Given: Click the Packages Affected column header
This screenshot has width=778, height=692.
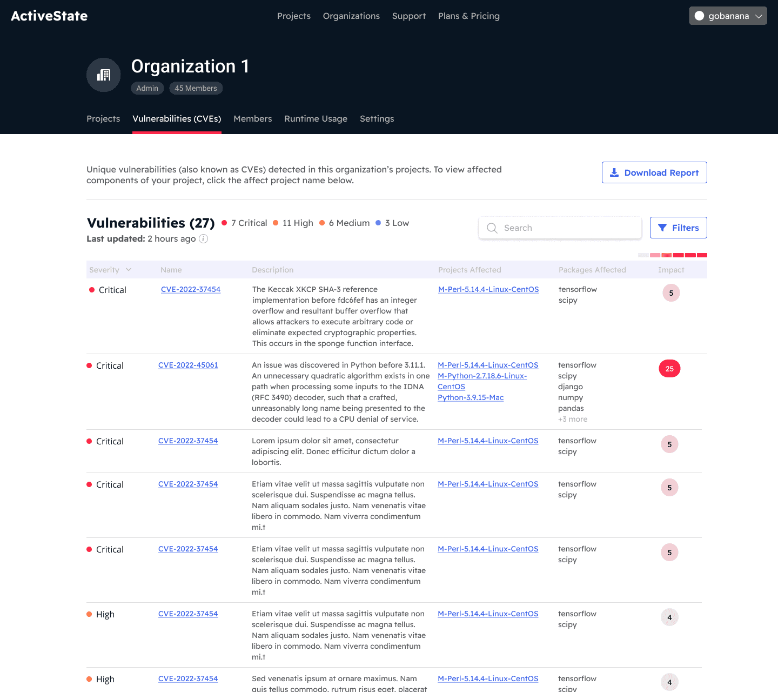Looking at the screenshot, I should (592, 270).
